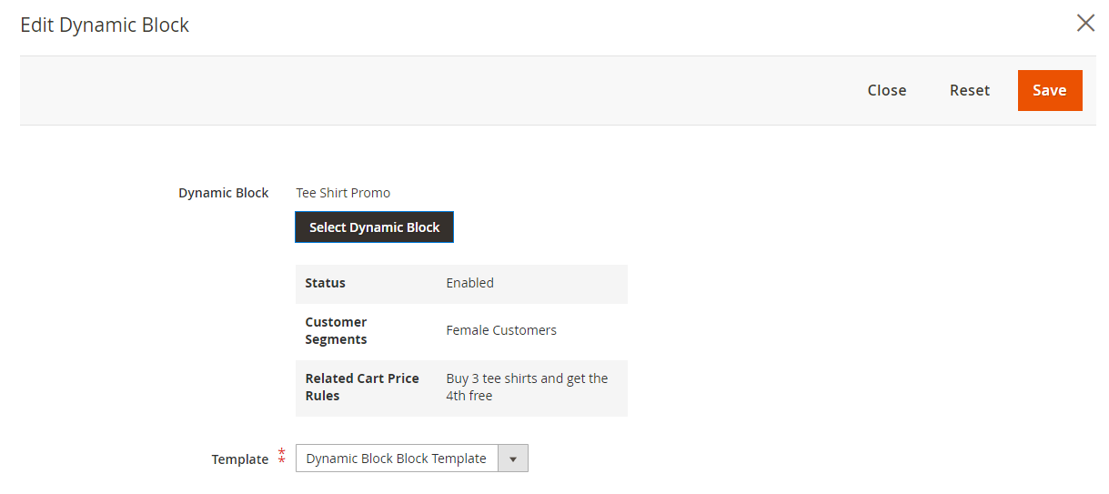
Task: Click the Related Cart Price Rules label
Action: point(362,387)
